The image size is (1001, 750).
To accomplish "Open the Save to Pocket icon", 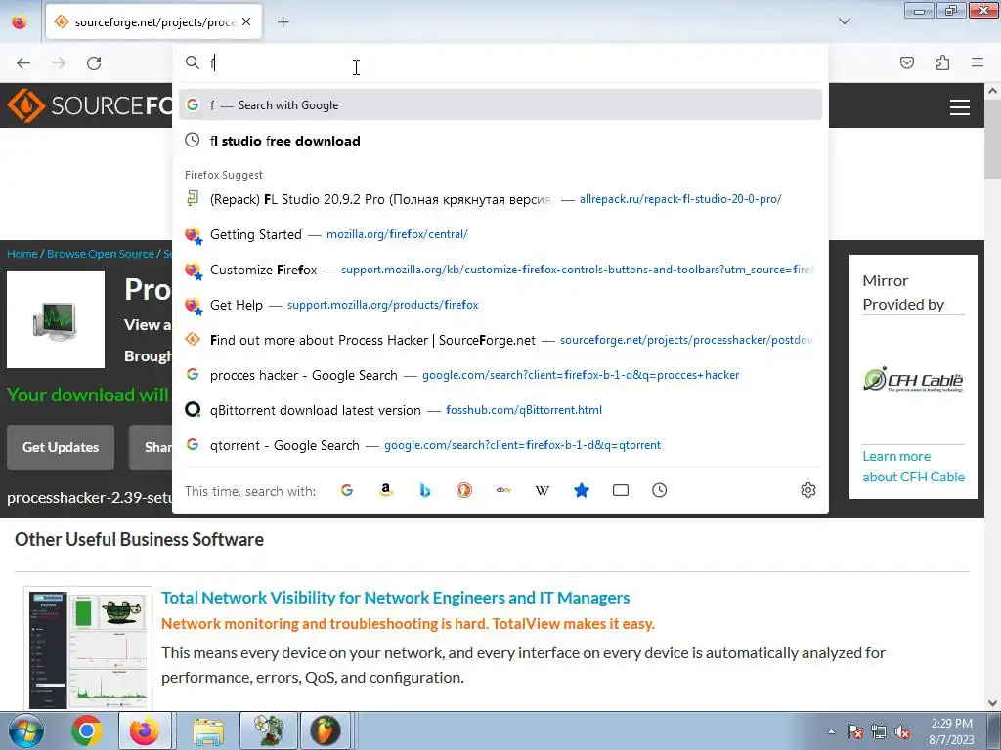I will click(906, 62).
